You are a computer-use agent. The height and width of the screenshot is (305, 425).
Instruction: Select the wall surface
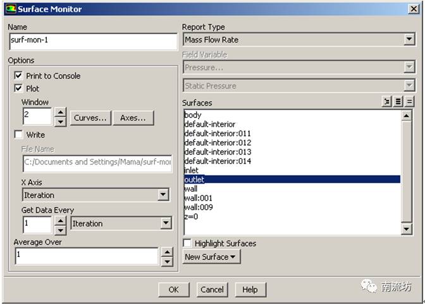pos(292,189)
